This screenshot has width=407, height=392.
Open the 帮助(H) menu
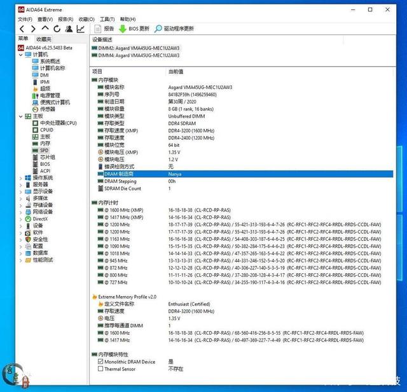click(x=128, y=19)
